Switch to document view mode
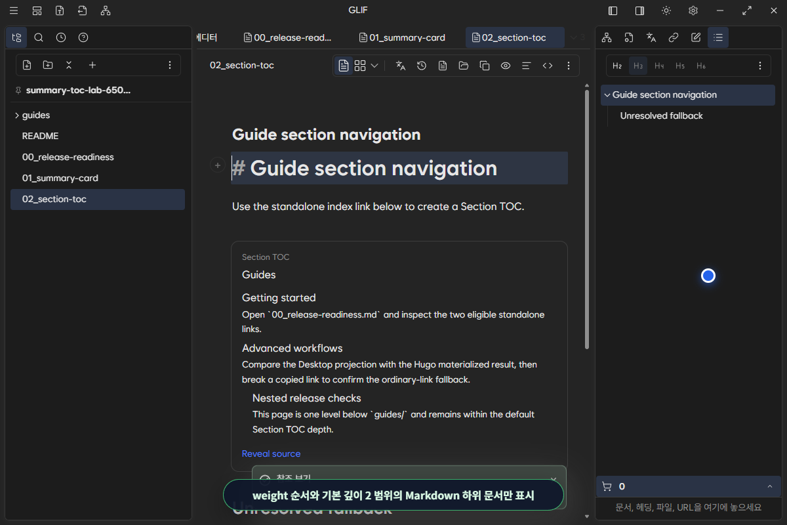Image resolution: width=787 pixels, height=525 pixels. tap(344, 66)
